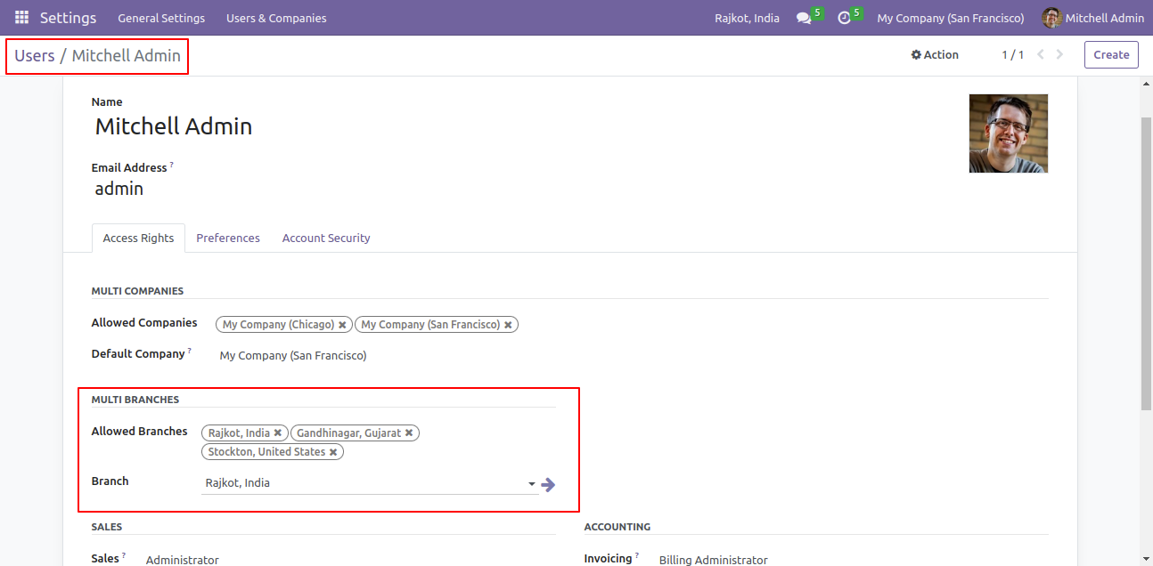Switch to Access Rights tab
This screenshot has width=1153, height=566.
point(138,238)
